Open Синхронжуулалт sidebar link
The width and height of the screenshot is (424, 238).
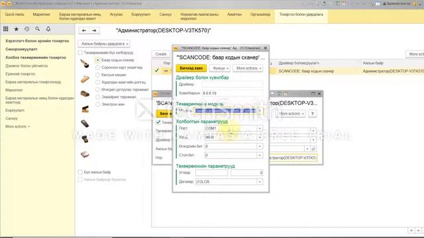[21, 49]
